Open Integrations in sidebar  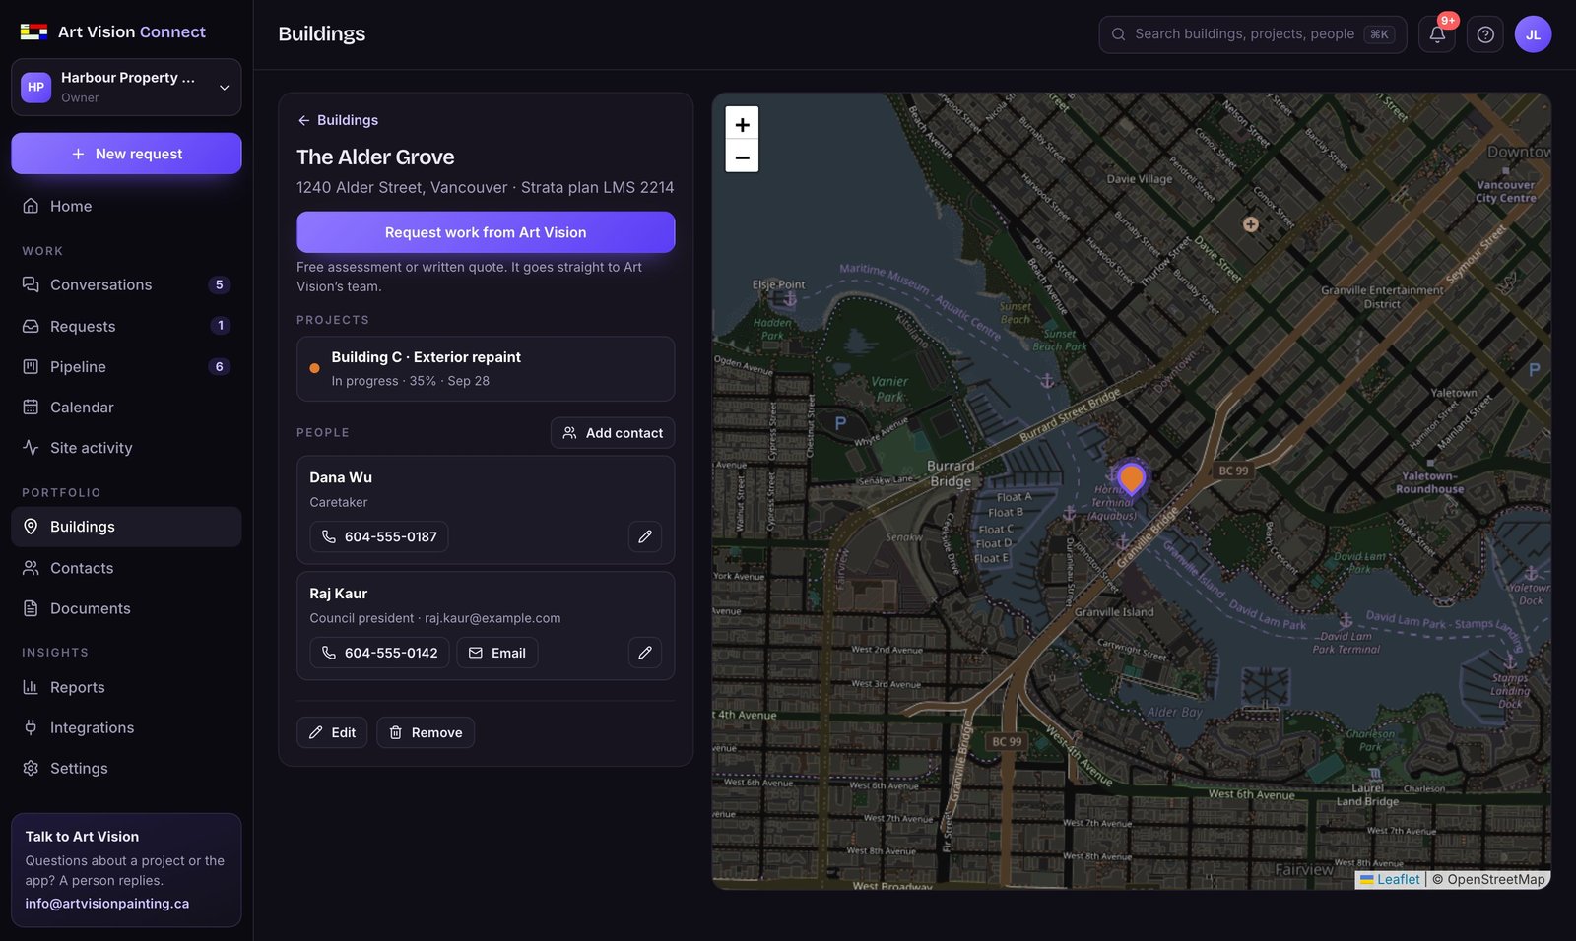126,727
